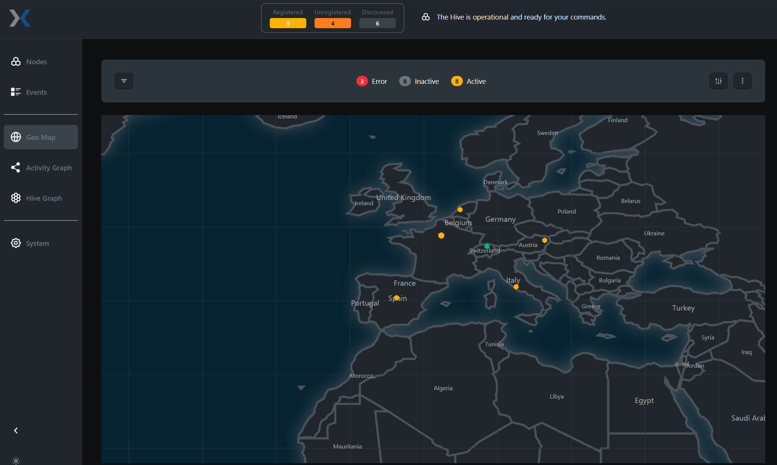Open the Nodes page

tap(36, 62)
